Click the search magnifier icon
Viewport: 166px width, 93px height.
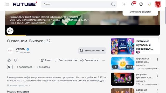pos(113,4)
